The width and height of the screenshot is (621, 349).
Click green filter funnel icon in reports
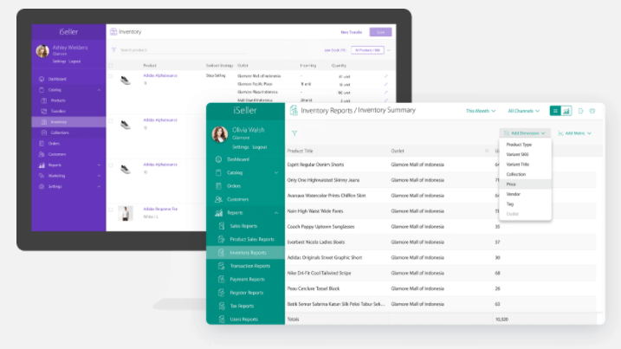(x=294, y=133)
